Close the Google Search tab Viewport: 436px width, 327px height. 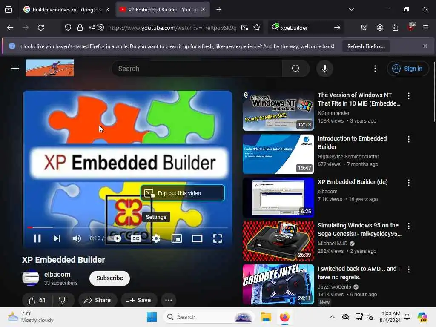click(107, 10)
